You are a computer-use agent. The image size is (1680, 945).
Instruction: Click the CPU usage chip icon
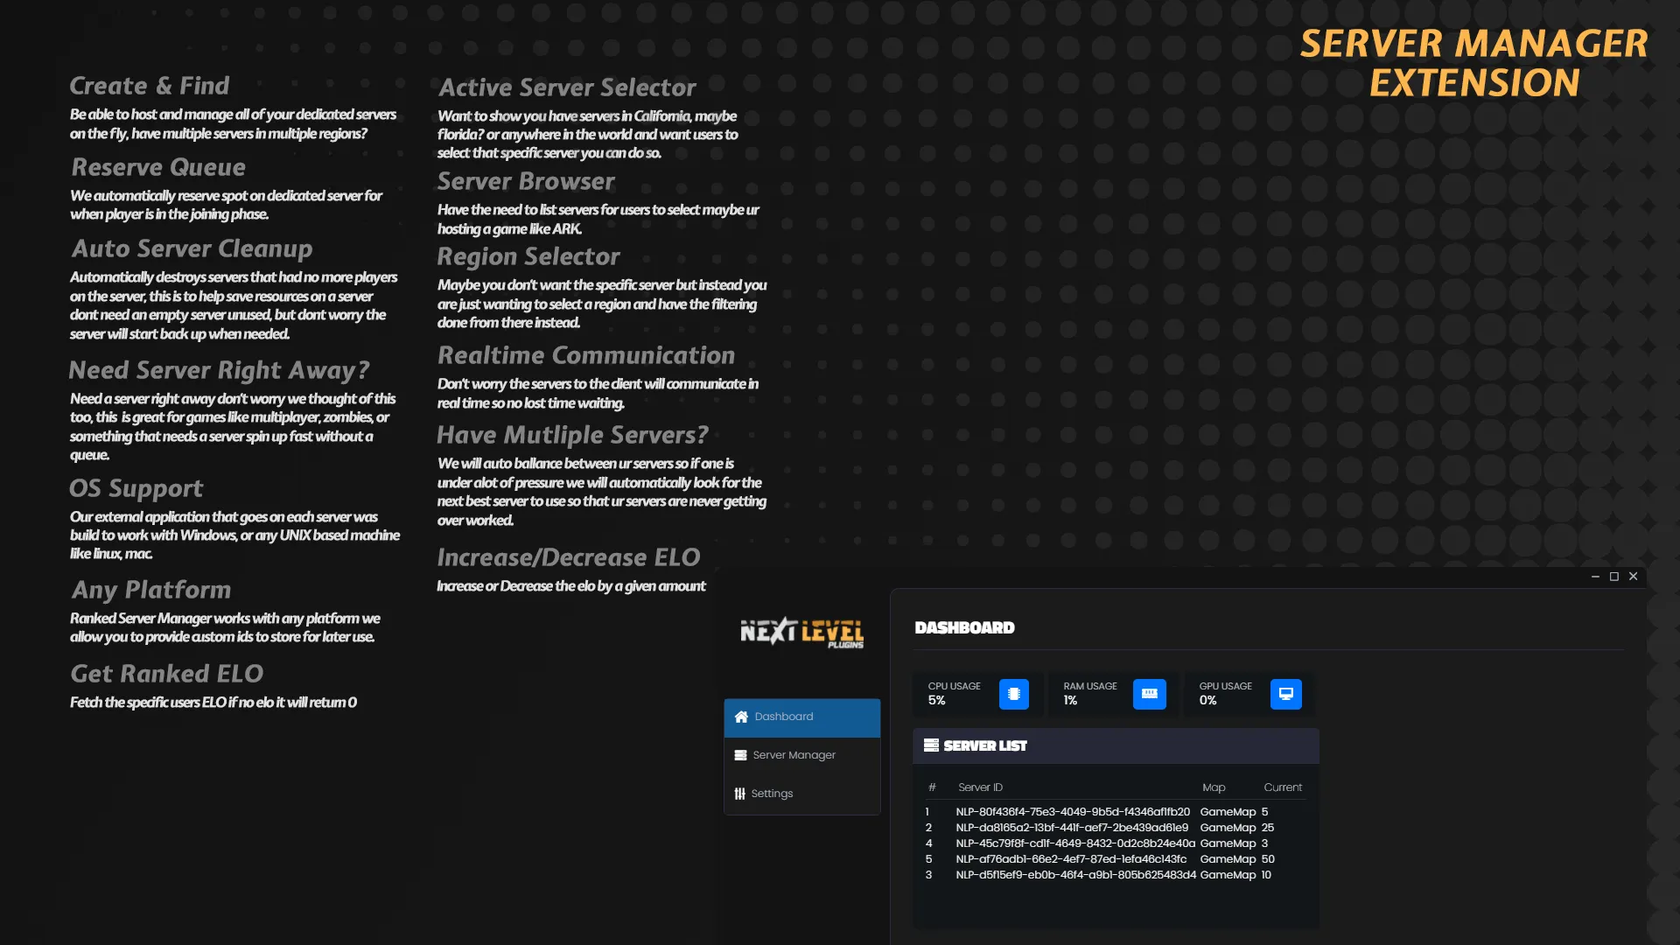pyautogui.click(x=1013, y=694)
